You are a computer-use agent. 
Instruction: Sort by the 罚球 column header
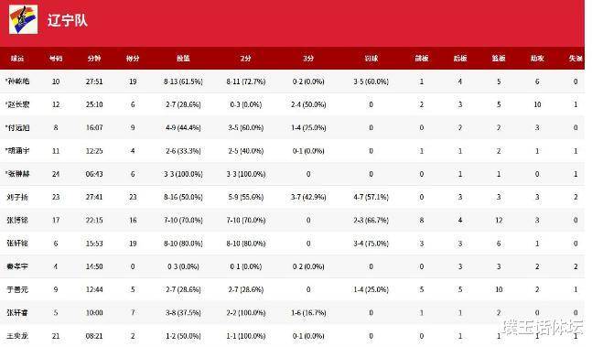pyautogui.click(x=371, y=59)
